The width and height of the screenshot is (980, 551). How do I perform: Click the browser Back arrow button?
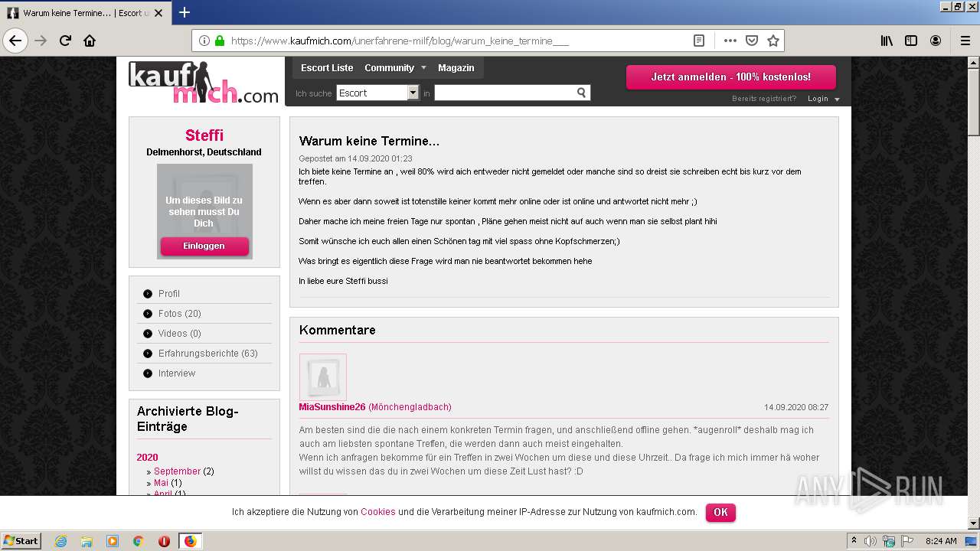coord(15,41)
